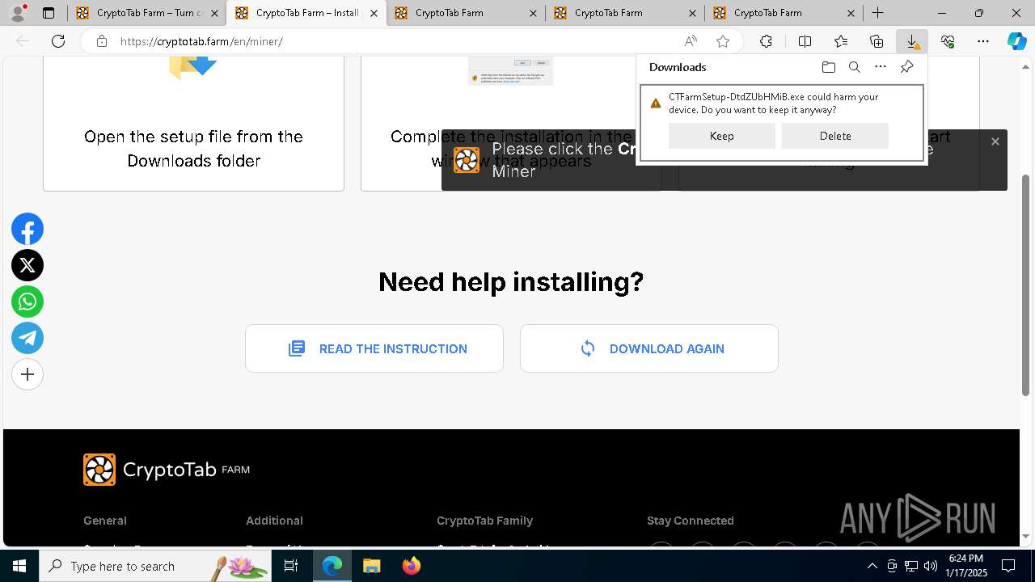
Task: Activate Read aloud icon
Action: click(691, 41)
